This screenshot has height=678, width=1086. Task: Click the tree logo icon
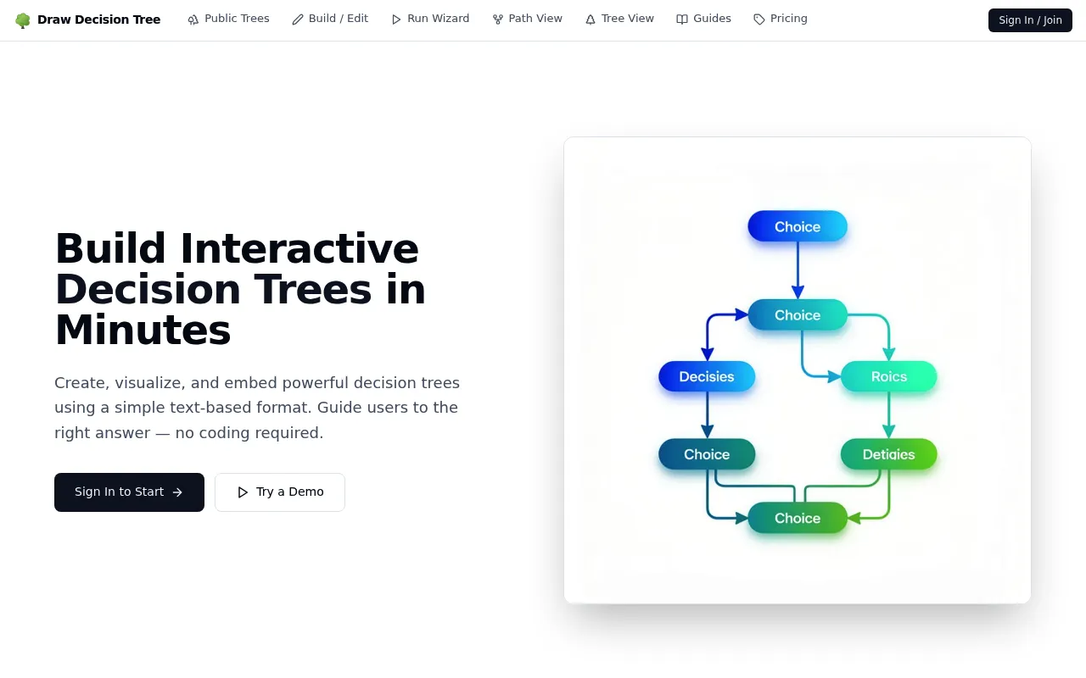click(23, 20)
